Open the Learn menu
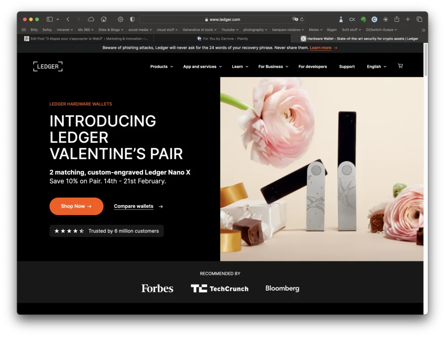445x337 pixels. [240, 66]
